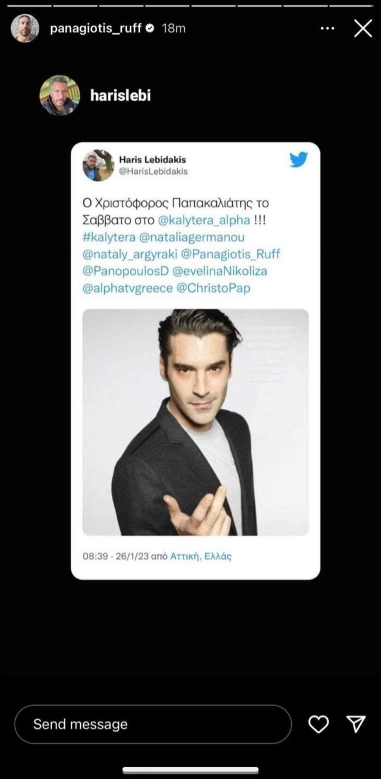Tap the Twitter bird logo in tweet card
This screenshot has width=381, height=779.
tap(298, 159)
